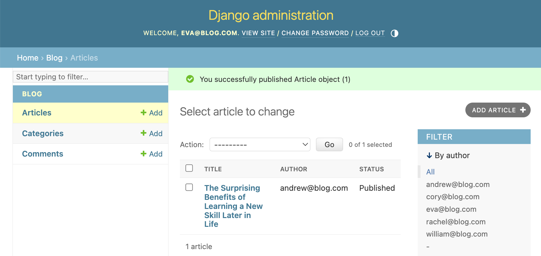Filter by author rachel@blog.com

point(456,222)
